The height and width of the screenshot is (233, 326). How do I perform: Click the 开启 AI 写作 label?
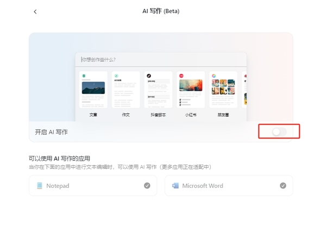click(52, 132)
